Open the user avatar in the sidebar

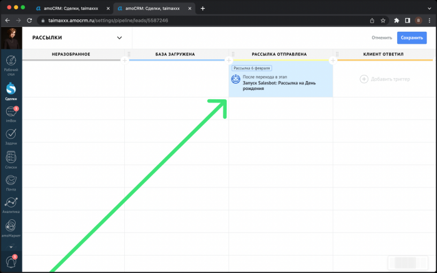11,38
